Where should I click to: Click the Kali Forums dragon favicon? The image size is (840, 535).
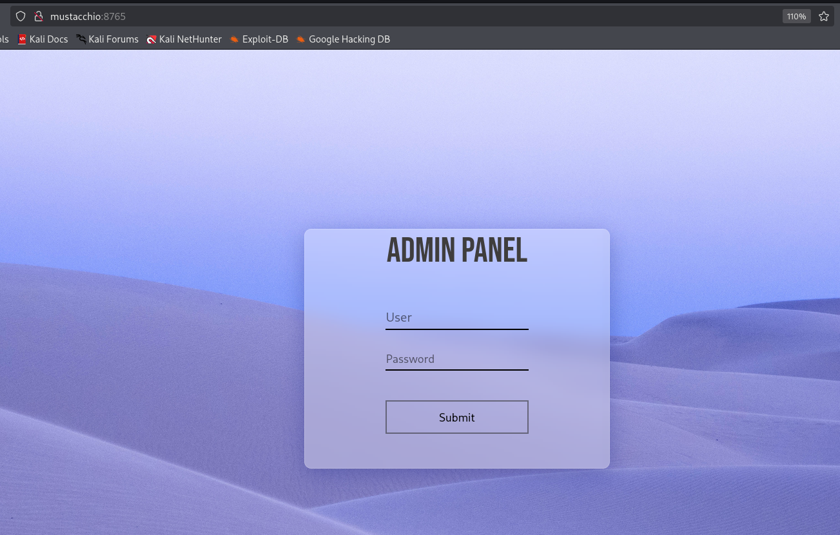(x=81, y=39)
